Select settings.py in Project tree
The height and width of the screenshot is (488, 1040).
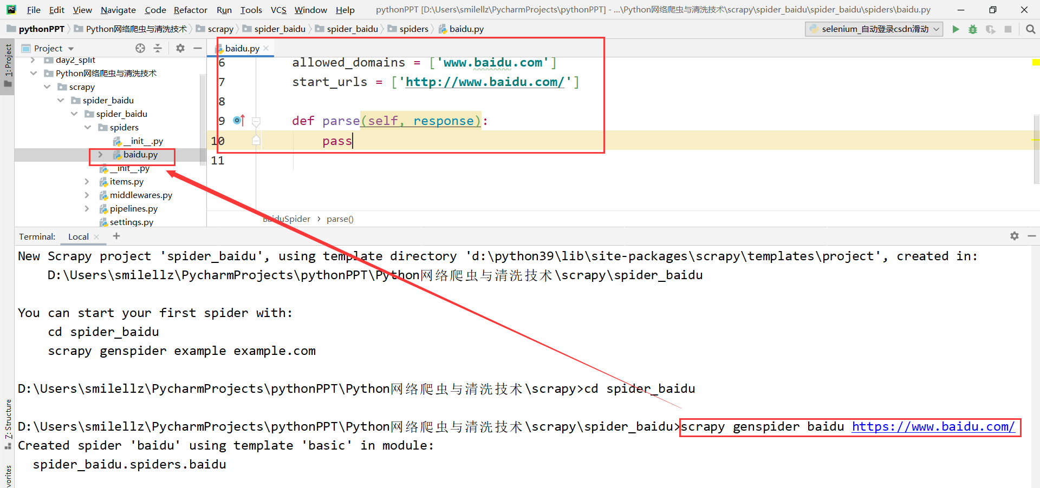131,222
